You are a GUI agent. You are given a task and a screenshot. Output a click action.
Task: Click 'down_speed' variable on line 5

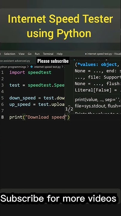click(22, 98)
